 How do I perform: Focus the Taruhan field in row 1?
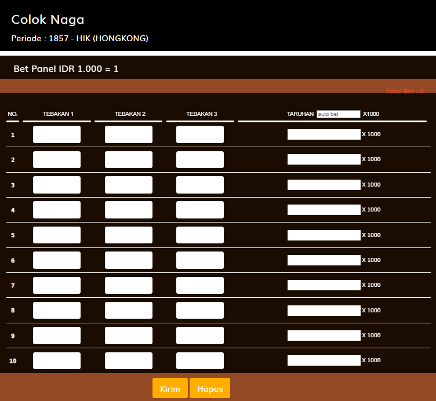(324, 134)
